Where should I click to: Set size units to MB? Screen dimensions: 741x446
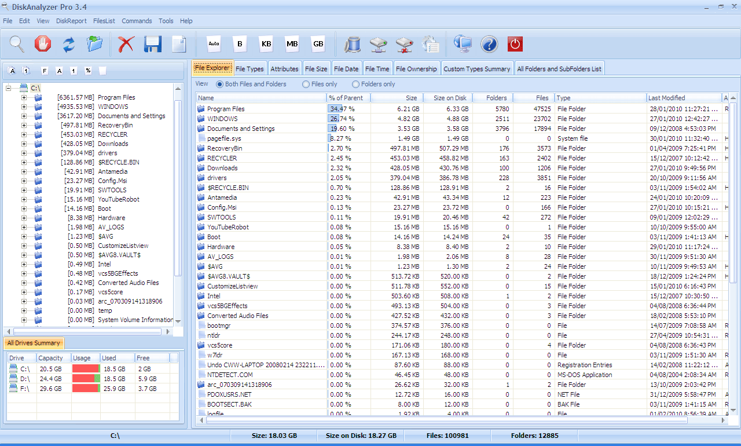[x=292, y=43]
